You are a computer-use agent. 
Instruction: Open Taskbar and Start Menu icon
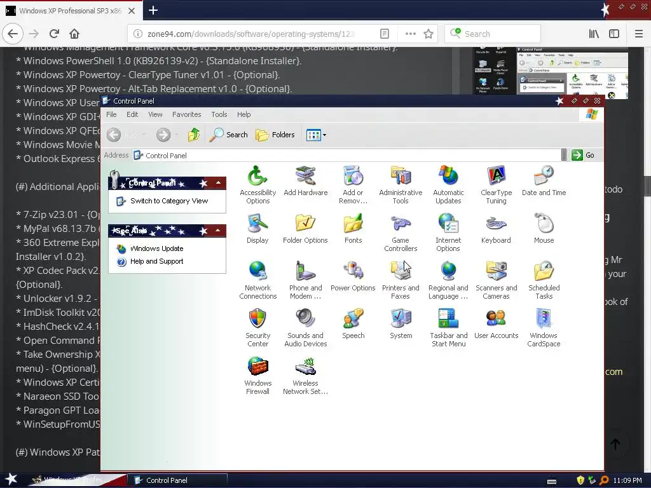coord(448,328)
